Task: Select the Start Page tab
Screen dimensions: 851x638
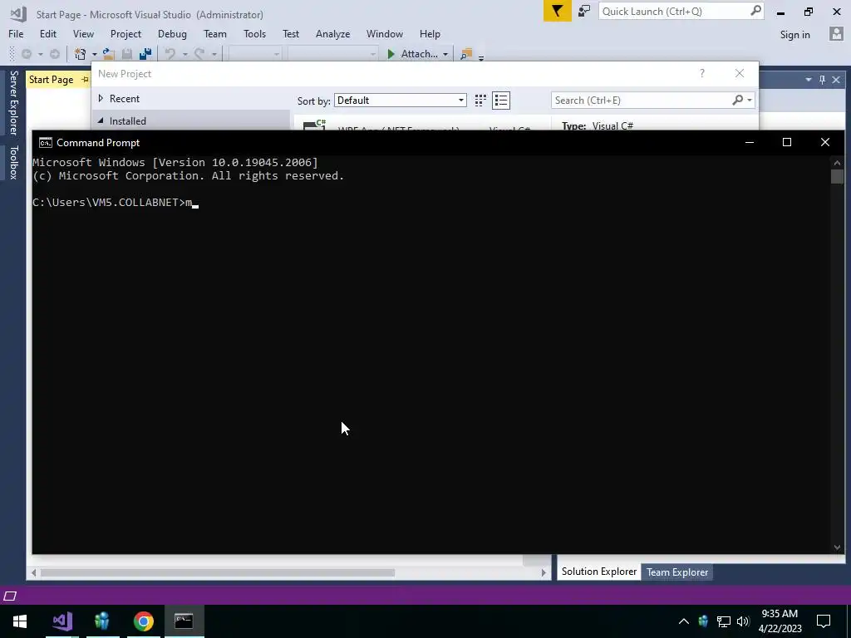Action: (x=51, y=80)
